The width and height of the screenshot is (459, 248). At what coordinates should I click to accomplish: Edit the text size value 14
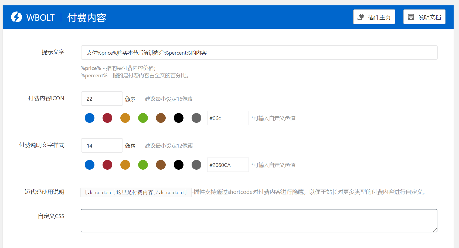[x=102, y=145]
